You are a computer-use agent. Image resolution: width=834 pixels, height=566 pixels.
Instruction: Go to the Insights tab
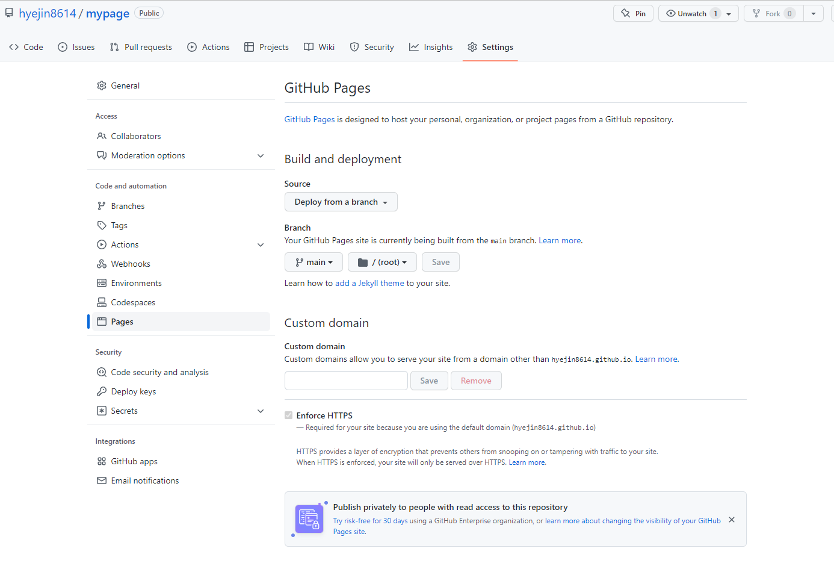click(431, 47)
